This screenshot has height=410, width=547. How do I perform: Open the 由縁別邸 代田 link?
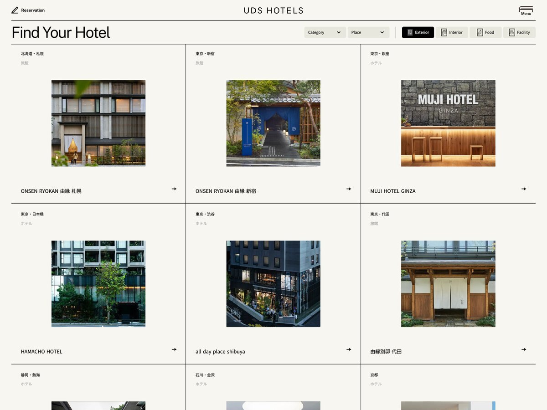[x=386, y=352]
